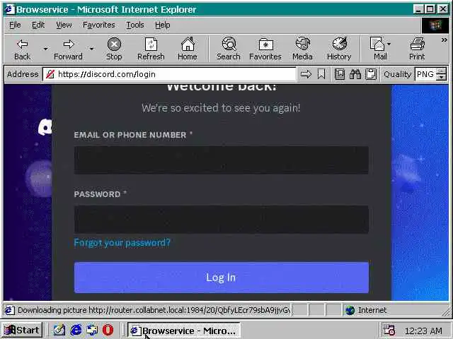This screenshot has height=339, width=453.
Task: Click the 'Forgot your password?' link
Action: [122, 243]
